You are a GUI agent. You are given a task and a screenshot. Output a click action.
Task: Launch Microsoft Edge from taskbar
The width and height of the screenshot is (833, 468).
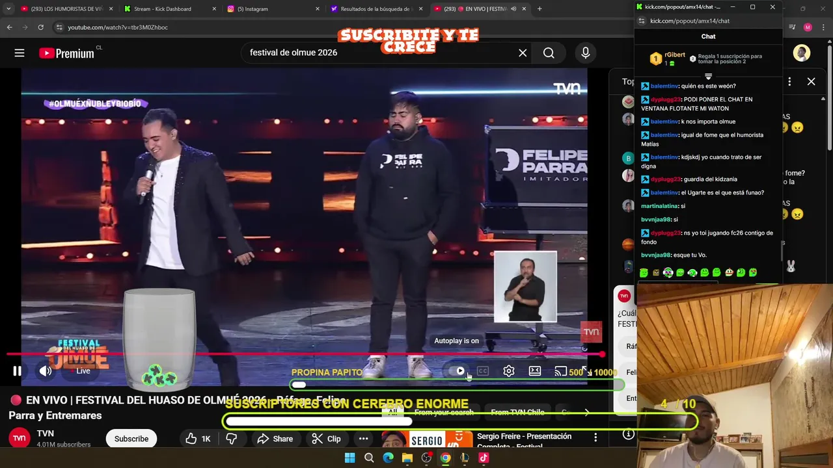388,458
